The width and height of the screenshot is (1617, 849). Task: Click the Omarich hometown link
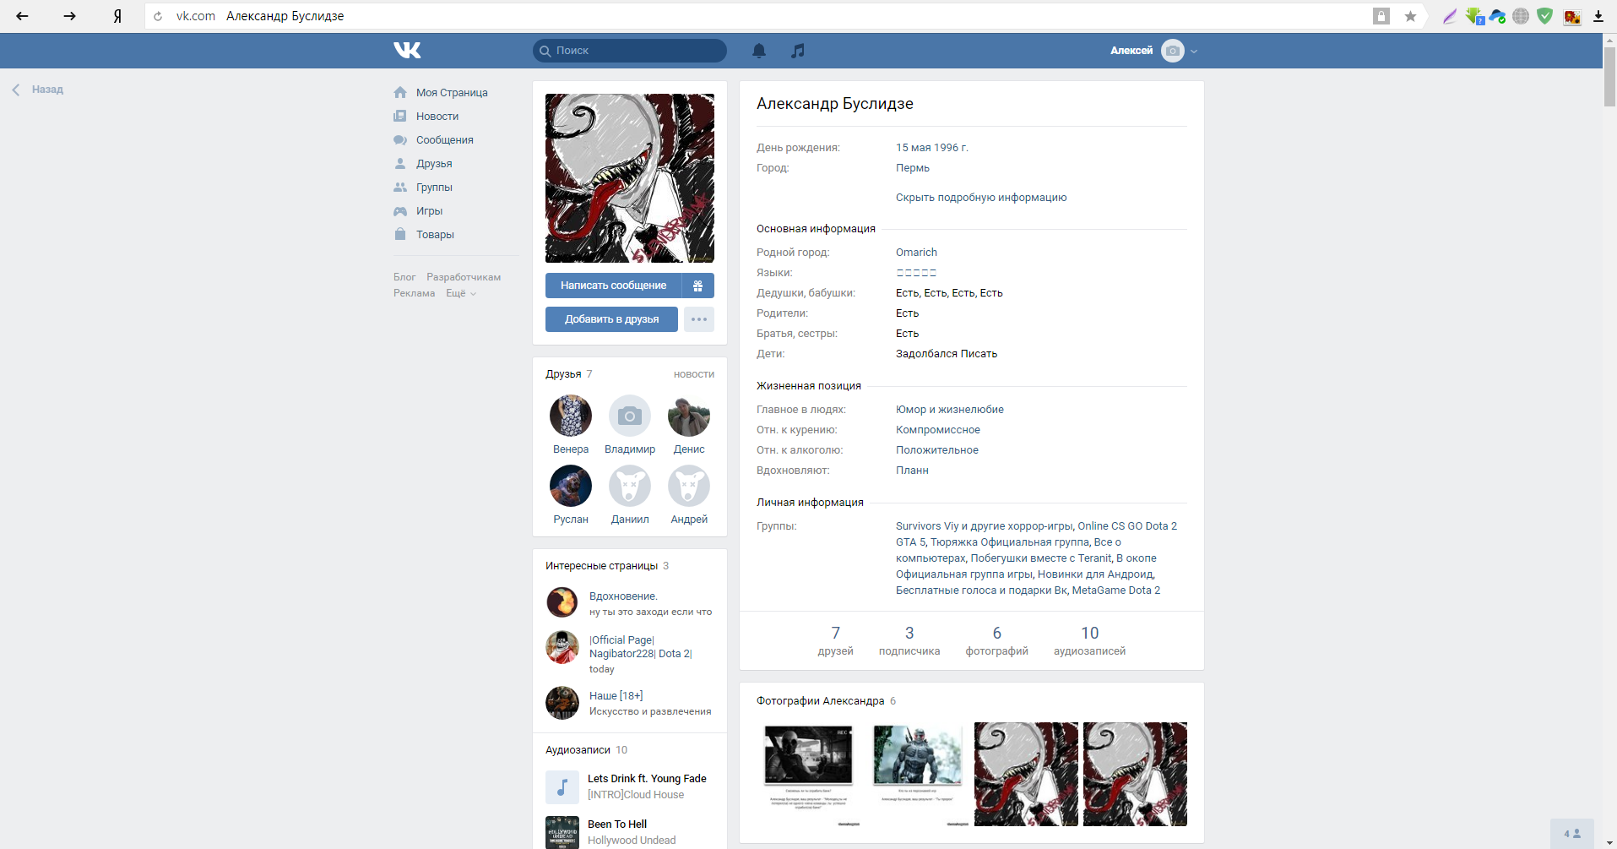tap(916, 253)
